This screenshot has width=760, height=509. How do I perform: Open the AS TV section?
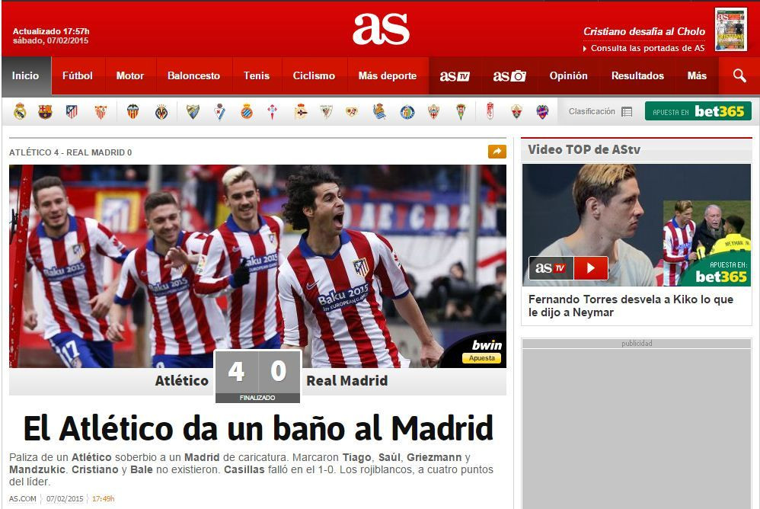[x=454, y=75]
